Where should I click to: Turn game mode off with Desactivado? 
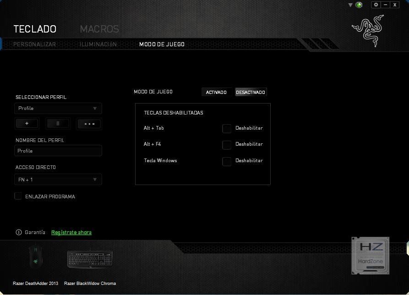(x=251, y=92)
